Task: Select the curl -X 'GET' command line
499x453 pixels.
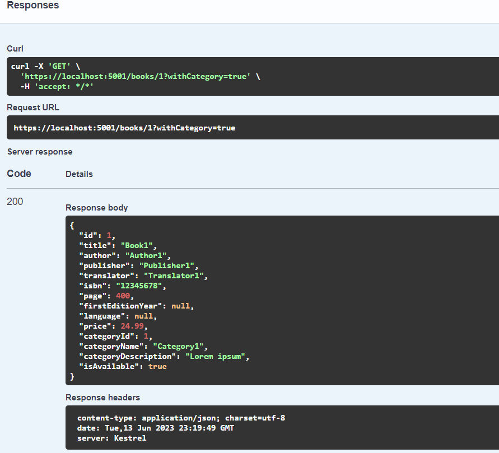Action: click(45, 66)
